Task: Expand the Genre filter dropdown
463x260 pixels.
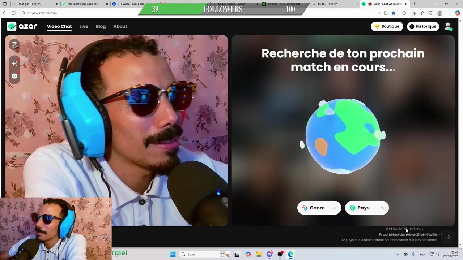Action: point(319,208)
